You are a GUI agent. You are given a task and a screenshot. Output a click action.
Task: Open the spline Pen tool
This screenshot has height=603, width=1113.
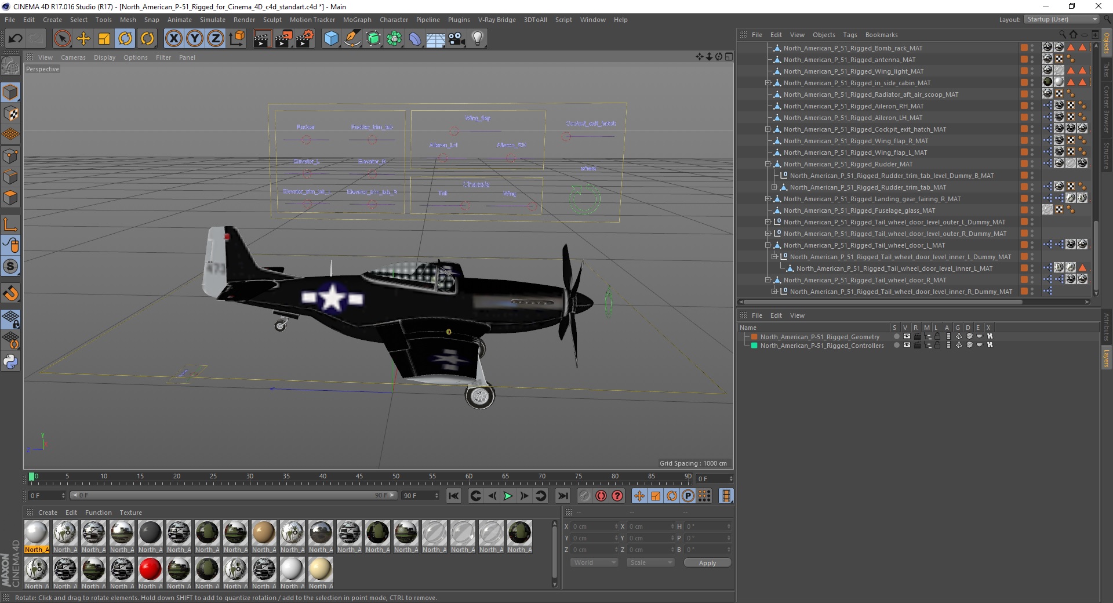click(x=352, y=39)
